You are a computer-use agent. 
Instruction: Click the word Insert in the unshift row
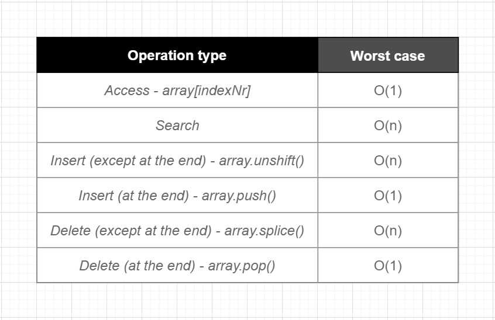coord(68,161)
